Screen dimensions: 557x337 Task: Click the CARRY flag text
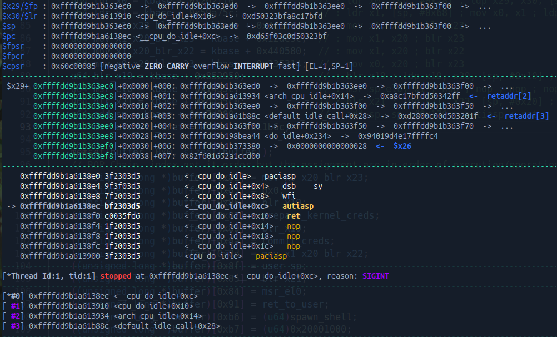click(176, 66)
